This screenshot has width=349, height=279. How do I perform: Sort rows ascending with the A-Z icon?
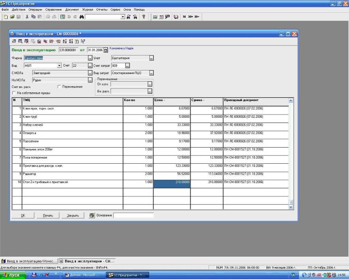65,41
